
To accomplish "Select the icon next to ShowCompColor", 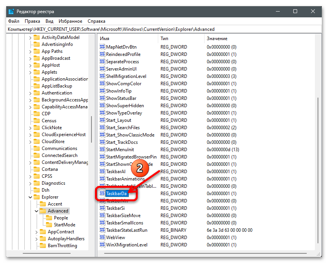I will click(x=102, y=83).
